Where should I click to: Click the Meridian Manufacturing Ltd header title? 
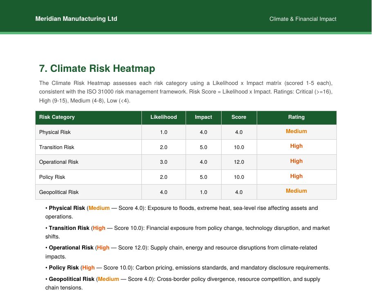(x=76, y=19)
